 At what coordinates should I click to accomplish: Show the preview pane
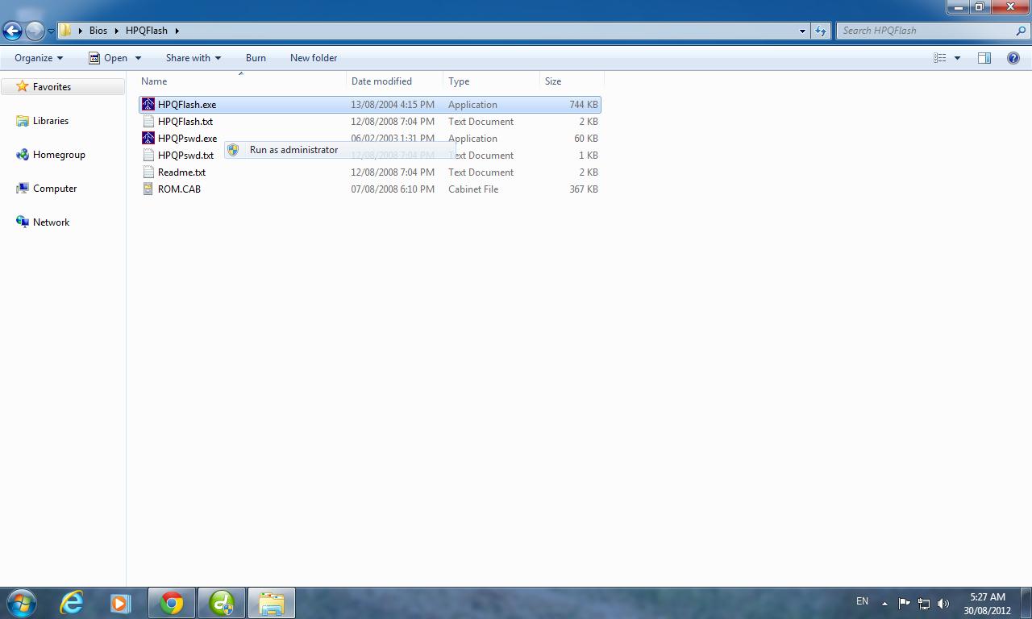point(984,58)
